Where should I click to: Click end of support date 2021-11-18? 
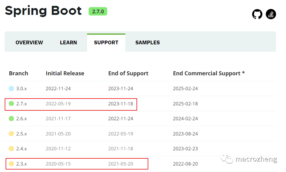coord(121,148)
